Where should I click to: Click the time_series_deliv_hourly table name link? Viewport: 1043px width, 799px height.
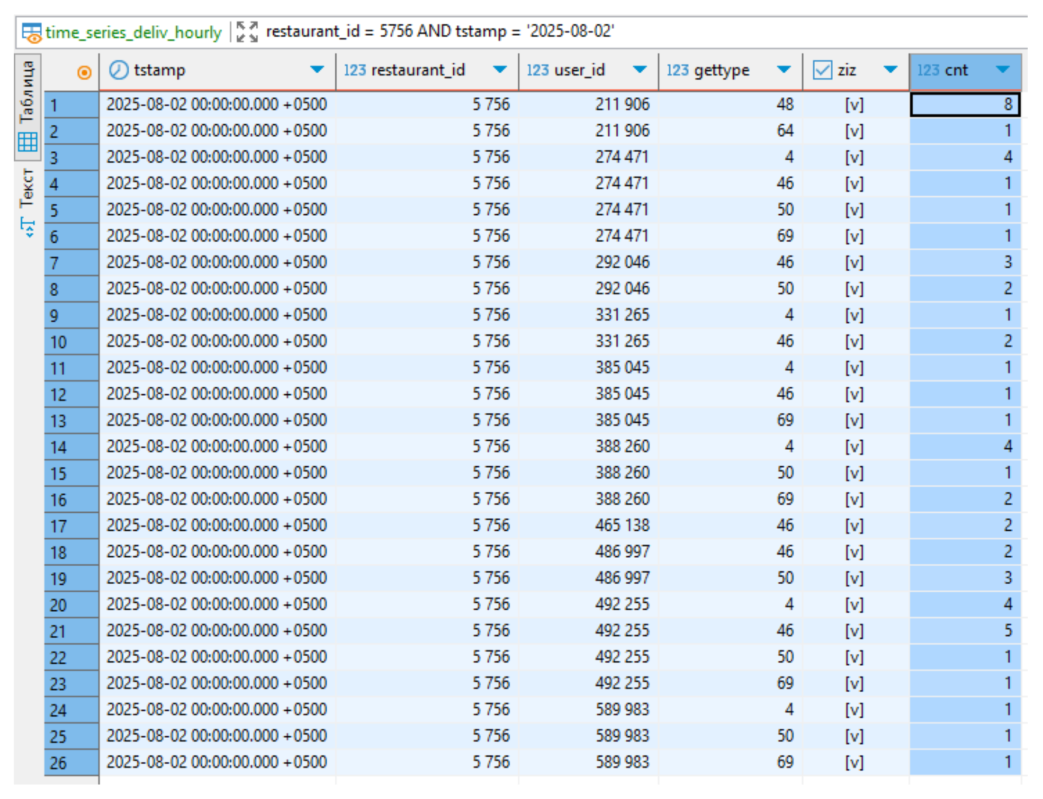tap(133, 32)
